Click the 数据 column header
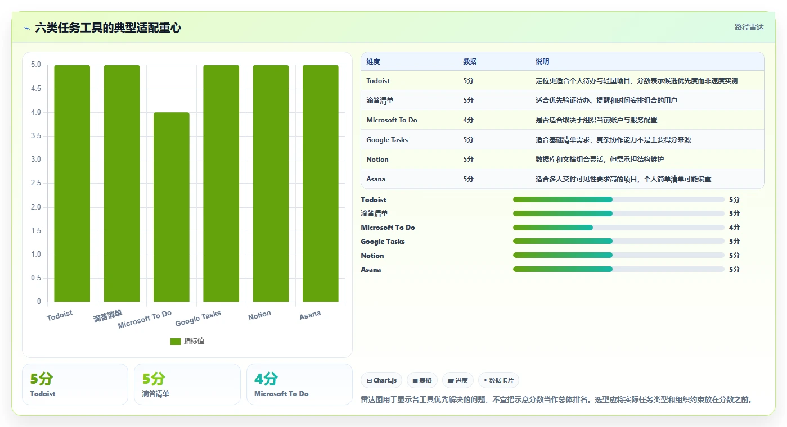The image size is (787, 427). click(x=470, y=62)
